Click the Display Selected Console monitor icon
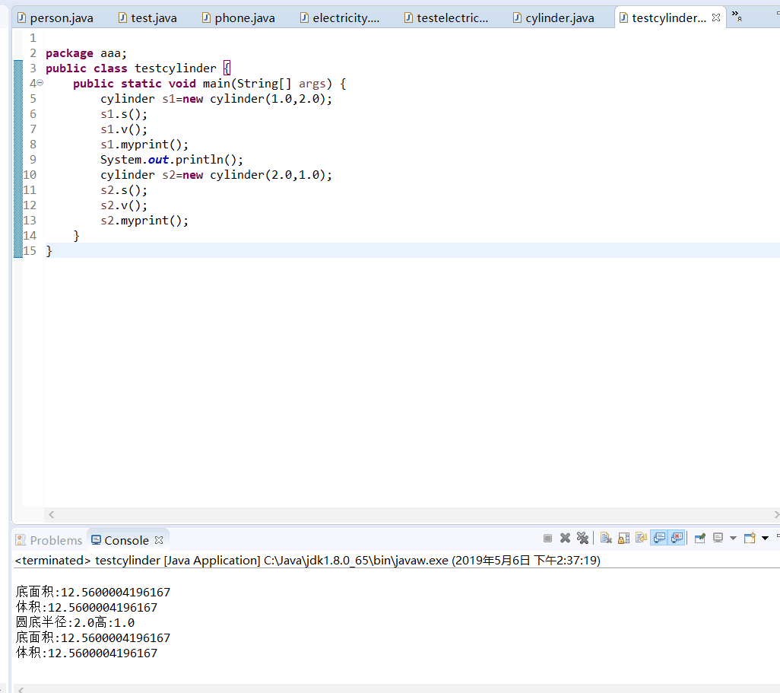This screenshot has height=693, width=780. click(718, 539)
